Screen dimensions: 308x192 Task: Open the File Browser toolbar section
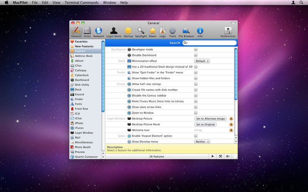point(186,32)
